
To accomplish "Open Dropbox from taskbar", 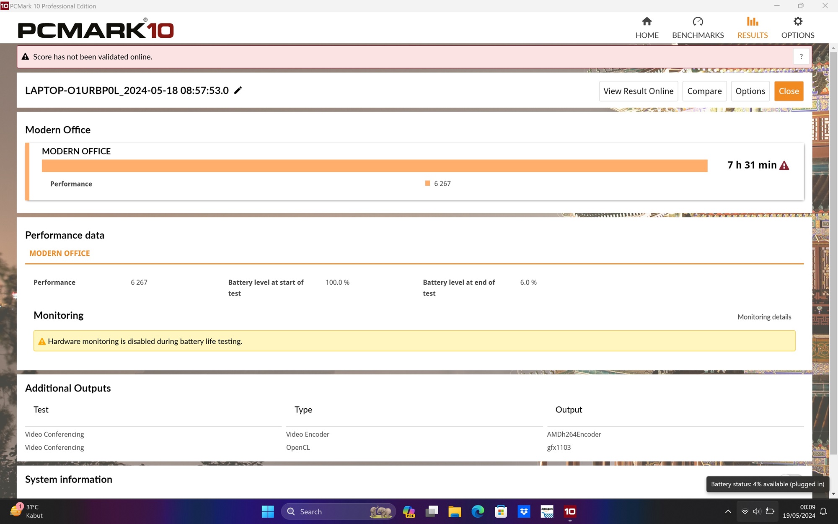I will point(524,511).
